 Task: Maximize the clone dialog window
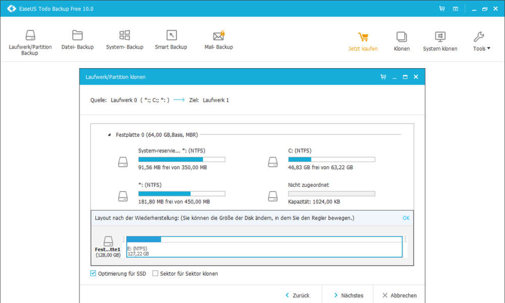coord(405,77)
